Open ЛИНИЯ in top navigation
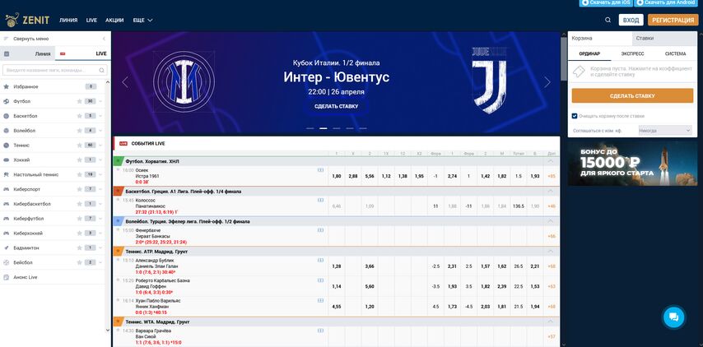Viewport: 703px width, 347px height. [x=68, y=21]
